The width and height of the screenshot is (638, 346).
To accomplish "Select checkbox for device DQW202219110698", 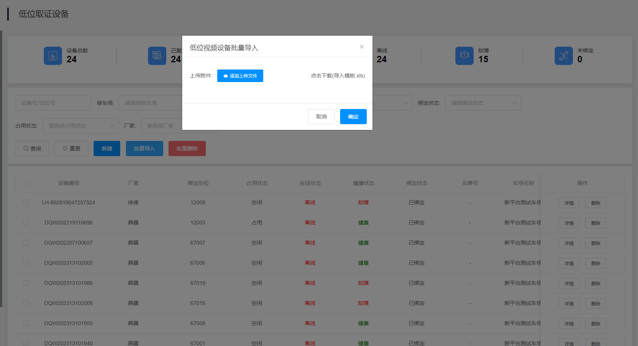I will (x=26, y=223).
